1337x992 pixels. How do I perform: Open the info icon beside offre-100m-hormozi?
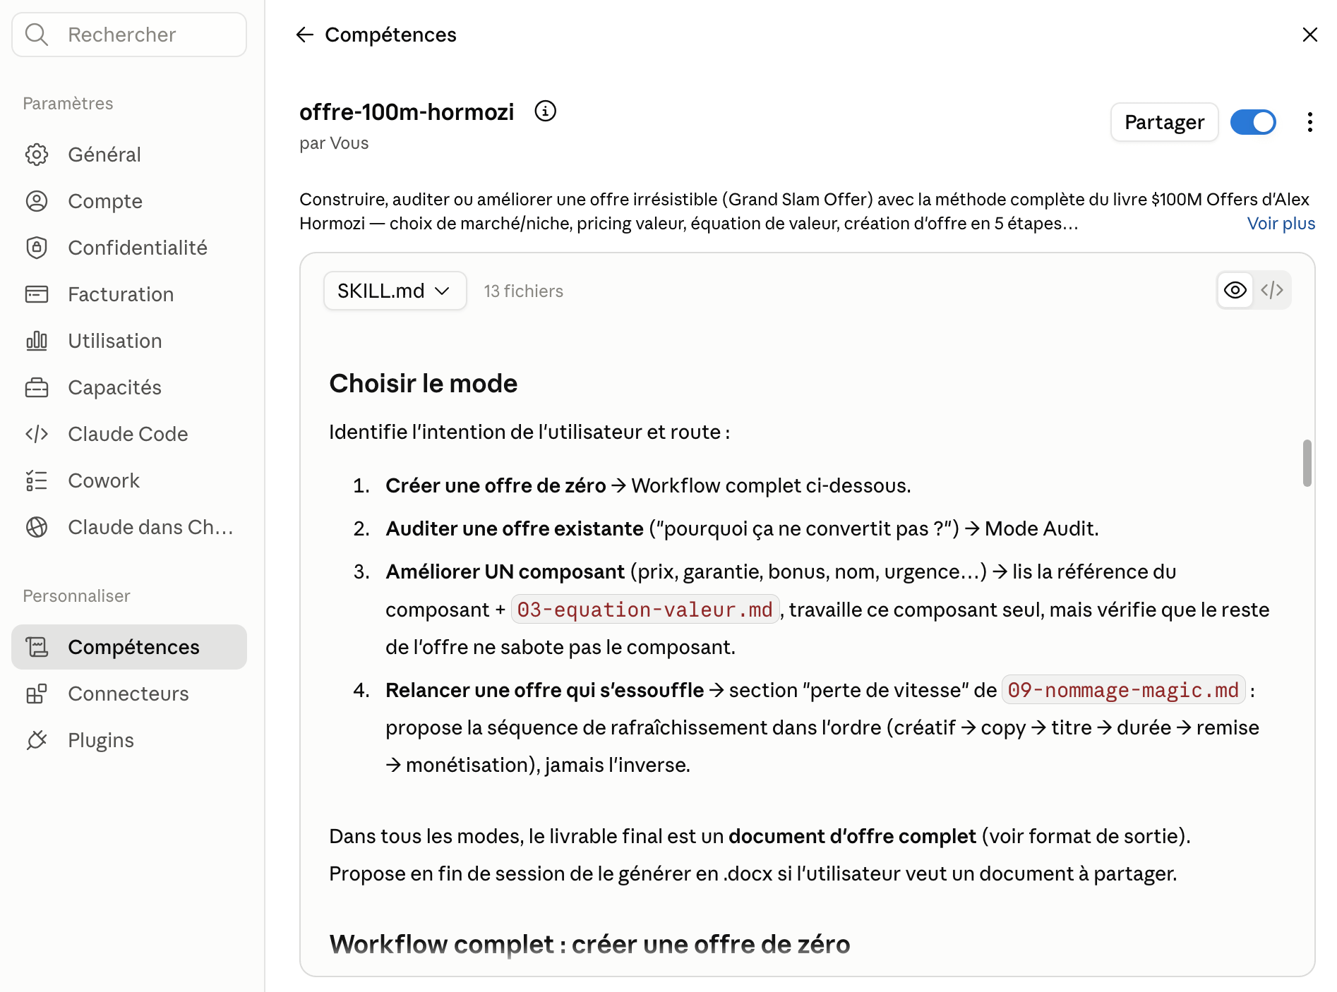click(545, 111)
